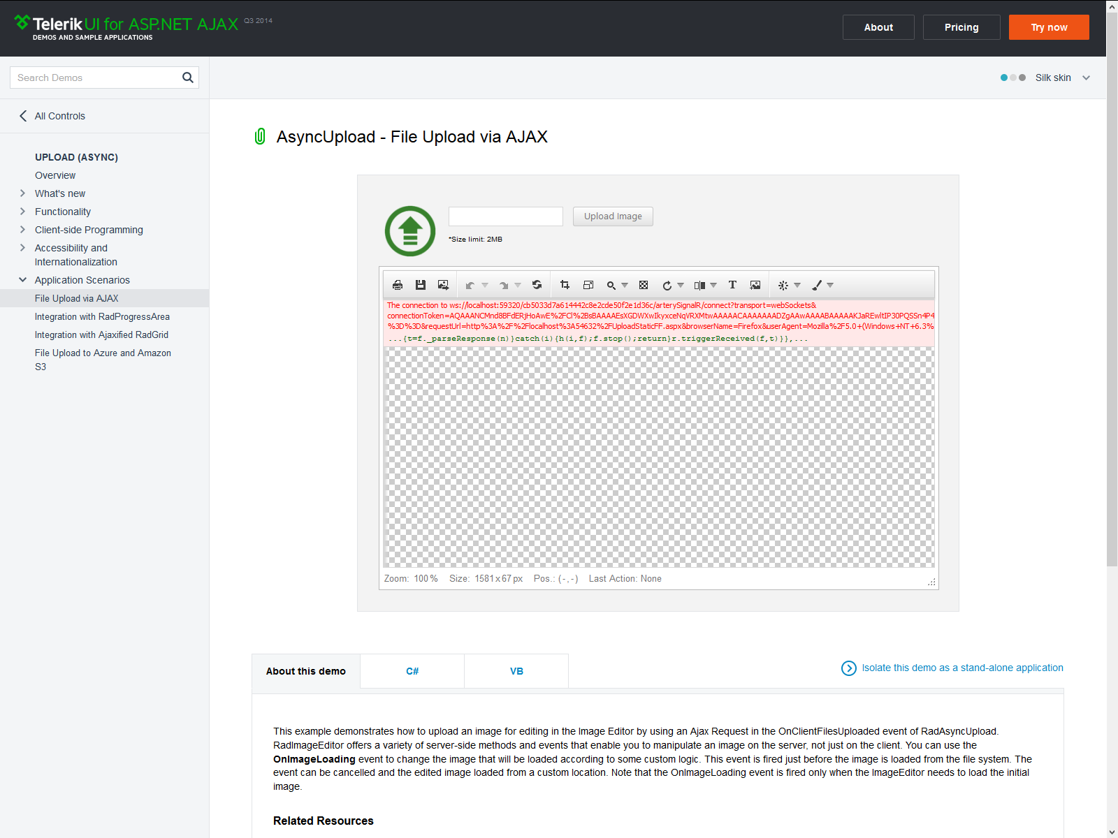The height and width of the screenshot is (838, 1118).
Task: Click the Rotate image icon
Action: (667, 285)
